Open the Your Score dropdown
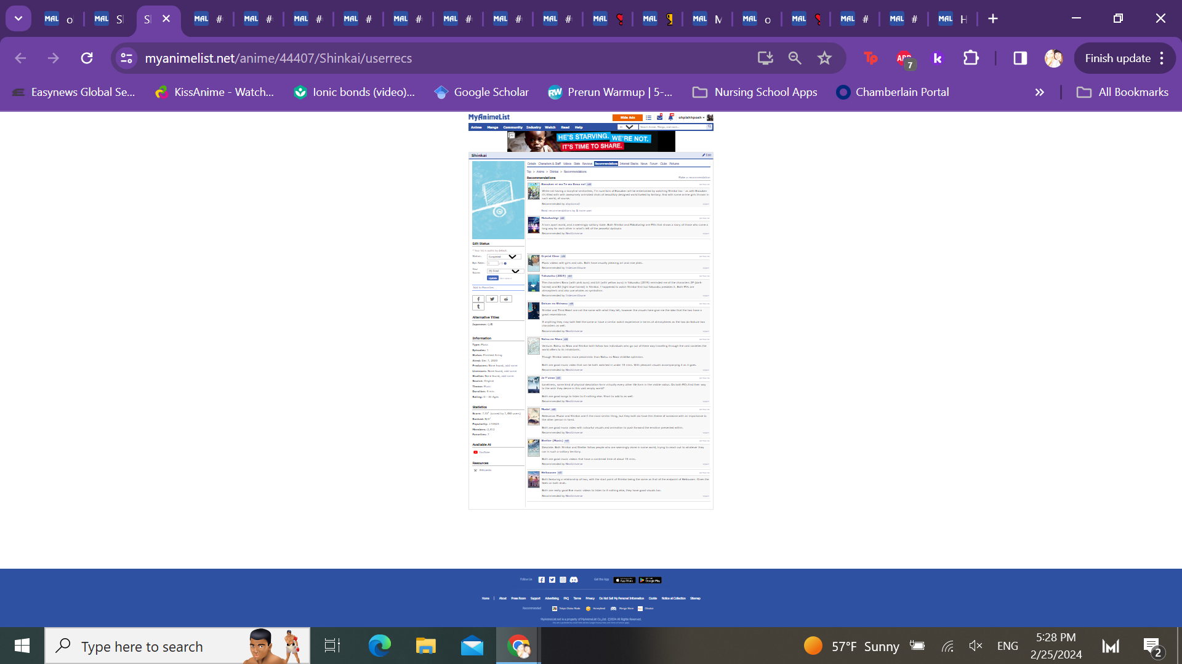The image size is (1182, 664). point(504,271)
